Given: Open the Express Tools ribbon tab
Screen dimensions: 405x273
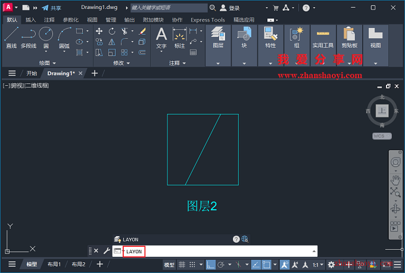Looking at the screenshot, I should coord(208,20).
